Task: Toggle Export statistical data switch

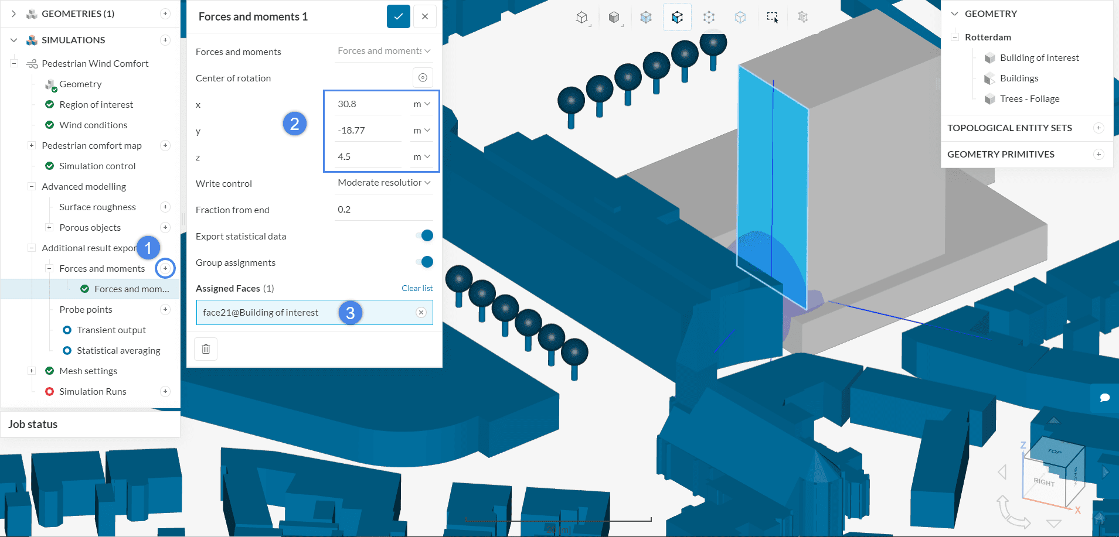Action: click(x=426, y=236)
